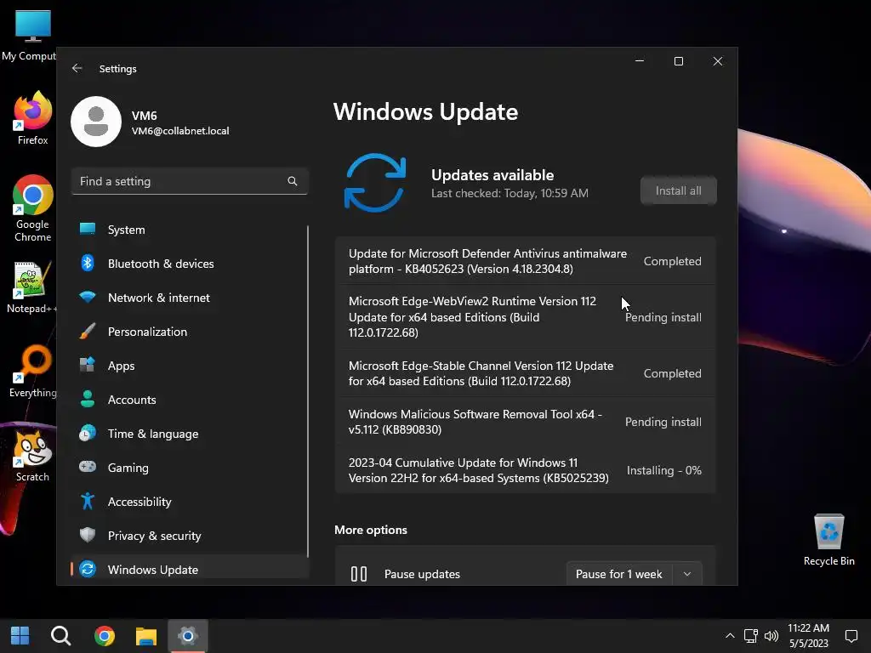Click the Apps icon in sidebar

pyautogui.click(x=88, y=366)
